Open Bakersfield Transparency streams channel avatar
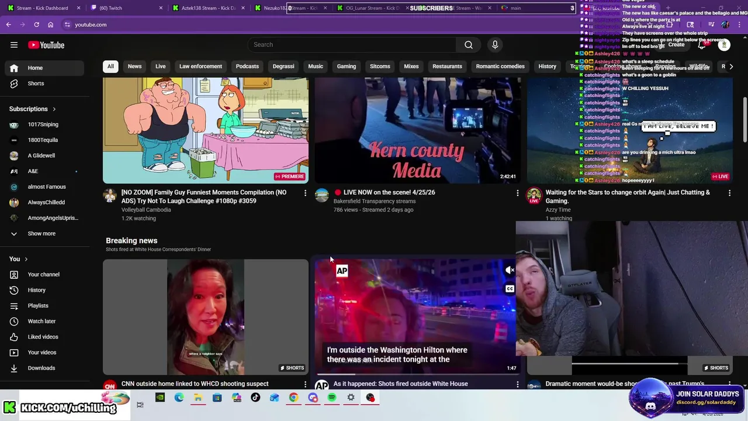 click(322, 195)
